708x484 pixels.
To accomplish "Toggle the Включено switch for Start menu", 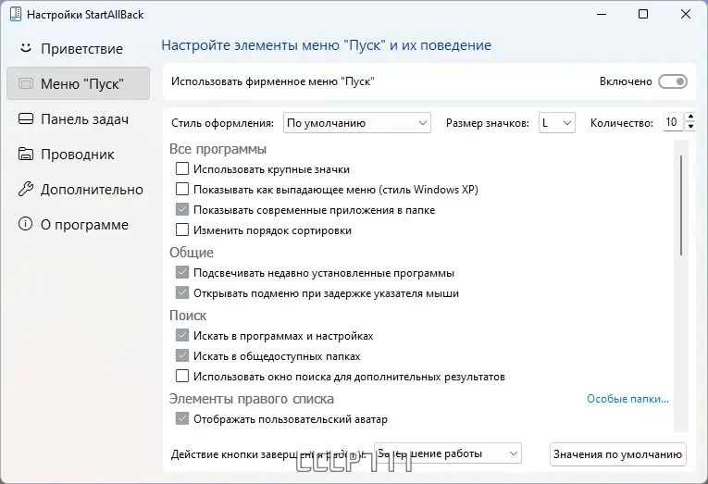I will pyautogui.click(x=672, y=81).
